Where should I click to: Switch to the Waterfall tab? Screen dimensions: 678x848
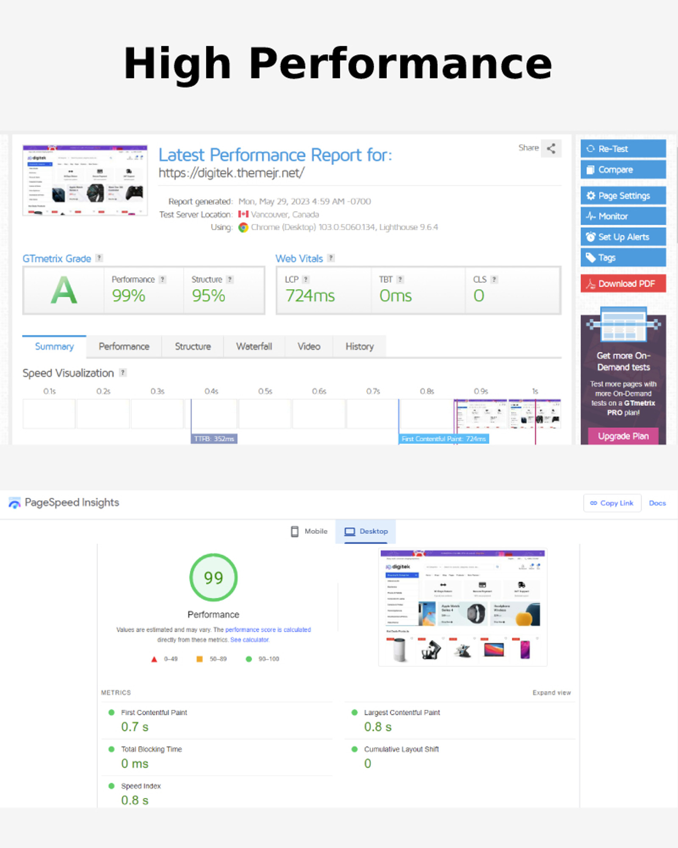pyautogui.click(x=254, y=346)
